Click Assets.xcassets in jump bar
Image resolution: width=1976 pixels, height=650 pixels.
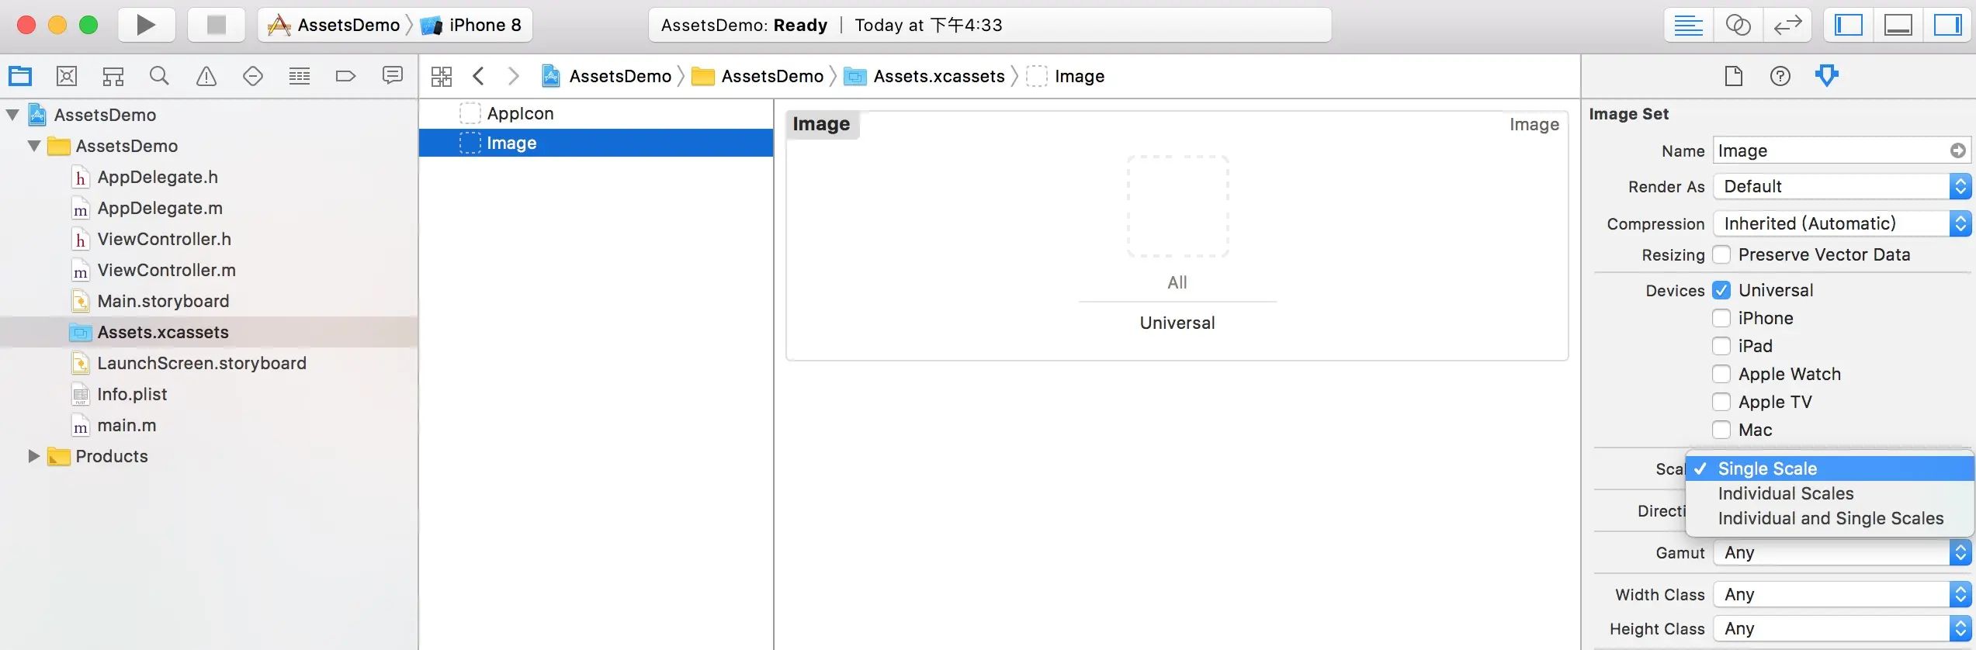(924, 76)
